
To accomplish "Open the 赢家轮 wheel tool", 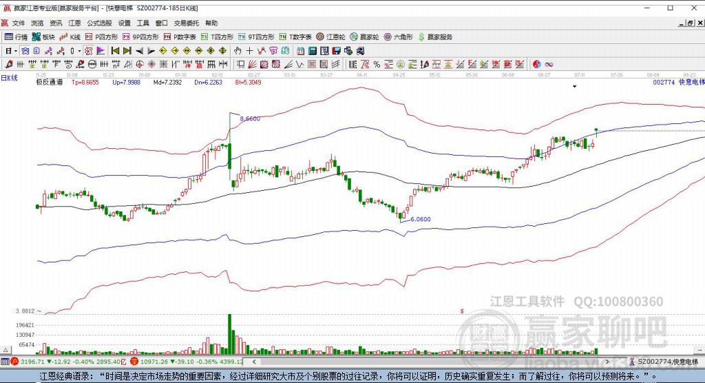I will (x=365, y=37).
